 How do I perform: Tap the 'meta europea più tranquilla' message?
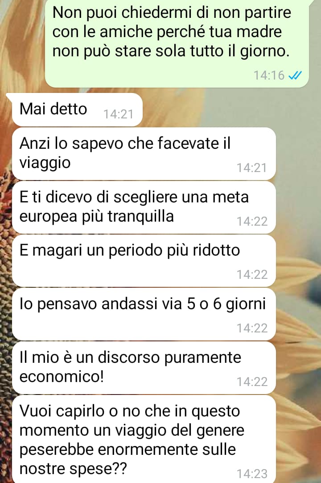[x=144, y=207]
